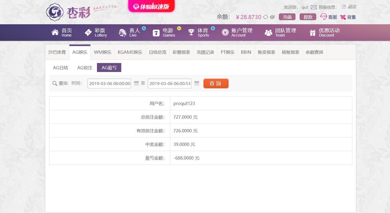Click the edit reserved info pencil icon

click(344, 7)
